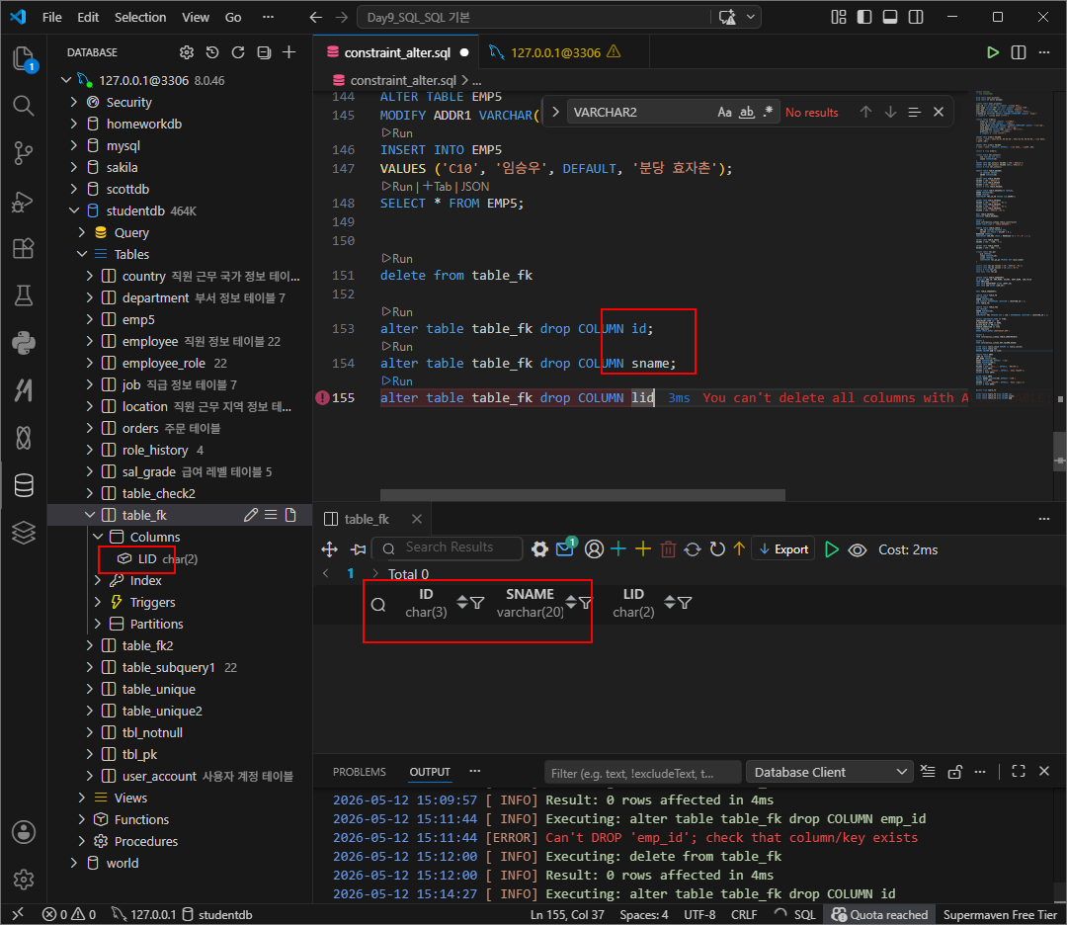1067x925 pixels.
Task: Collapse the Tables folder
Action: pyautogui.click(x=82, y=255)
